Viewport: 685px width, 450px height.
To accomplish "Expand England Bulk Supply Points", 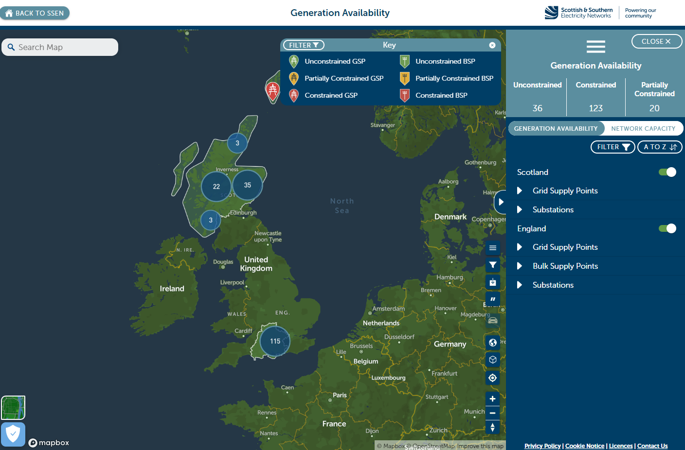I will (x=565, y=266).
